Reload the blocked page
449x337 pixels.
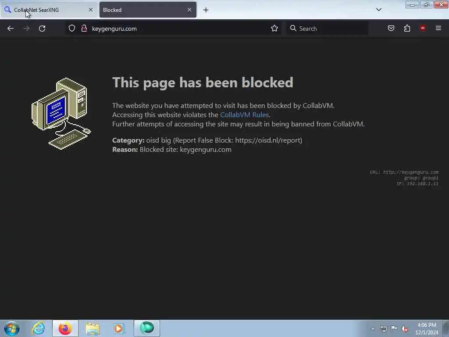point(42,29)
